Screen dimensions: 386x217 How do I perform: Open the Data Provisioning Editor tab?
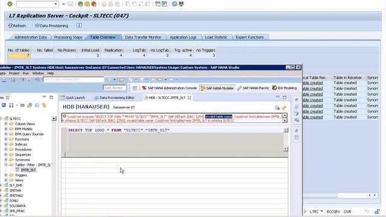coord(115,98)
